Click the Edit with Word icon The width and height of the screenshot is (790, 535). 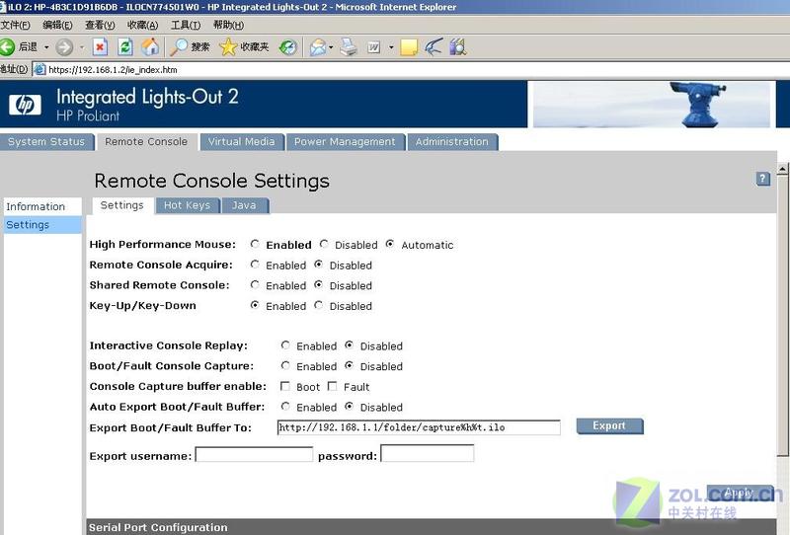[x=374, y=47]
